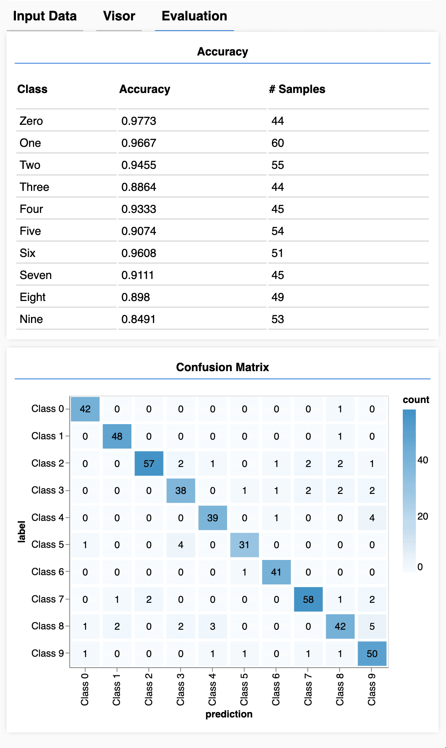This screenshot has height=748, width=446.
Task: Click the # Samples column header
Action: click(297, 89)
